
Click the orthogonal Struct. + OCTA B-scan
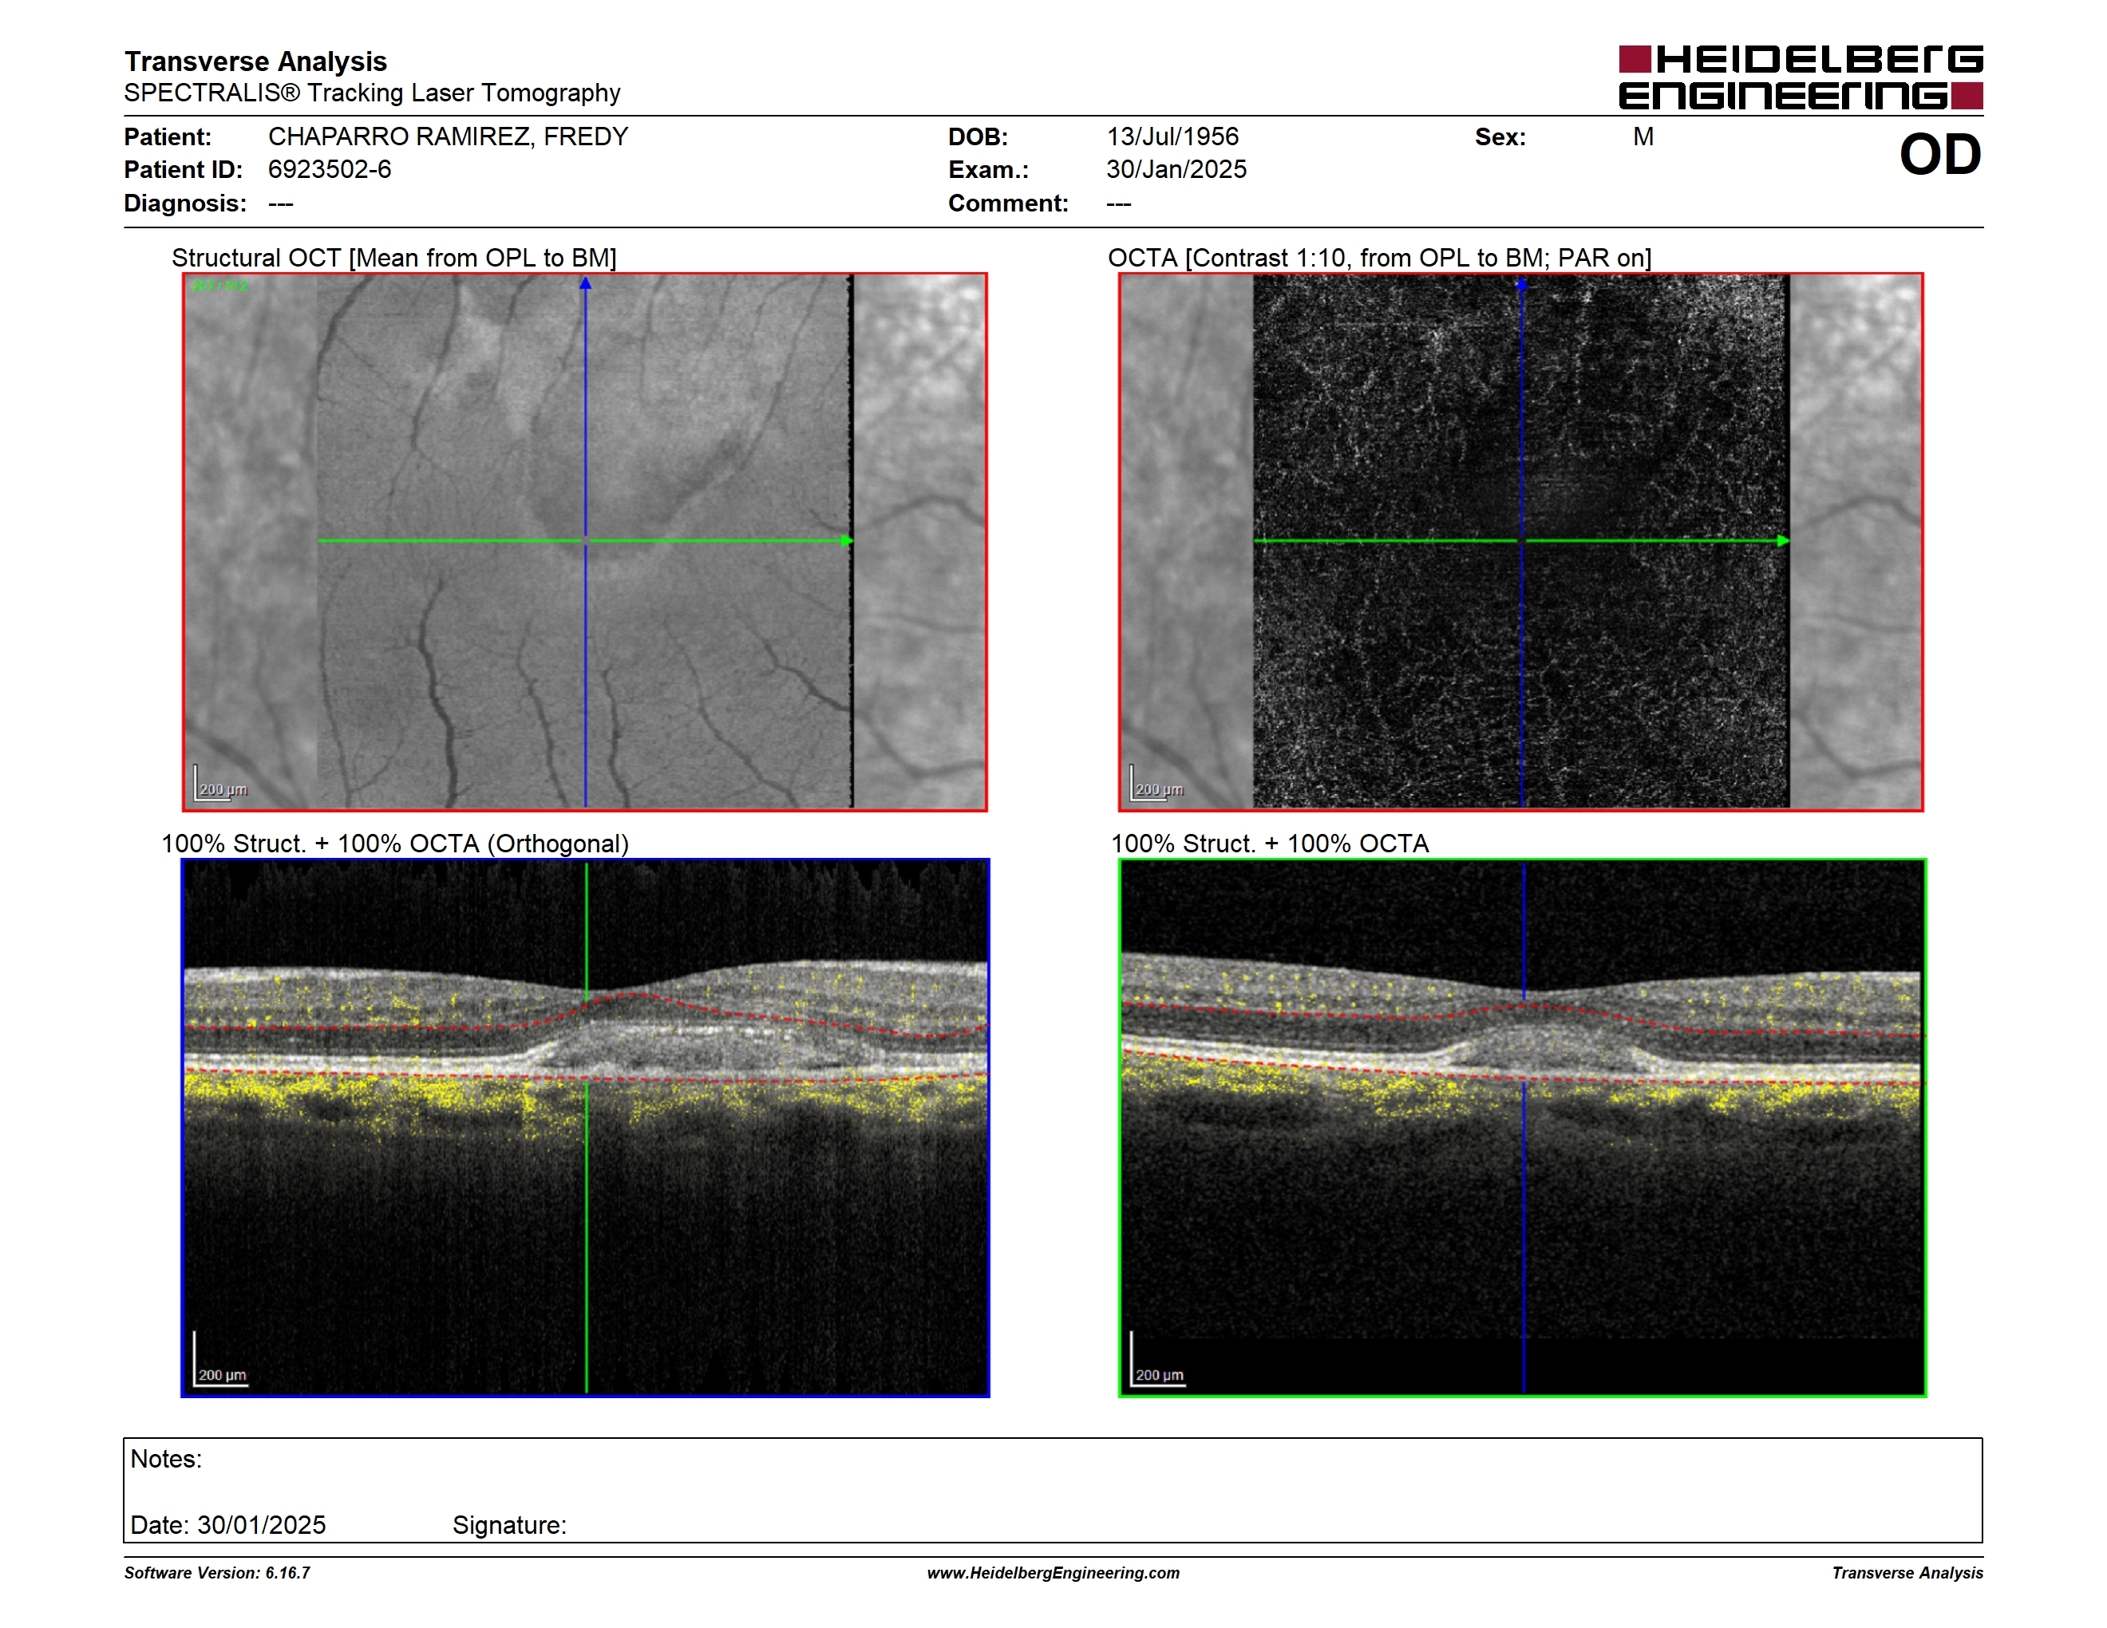coord(585,1127)
